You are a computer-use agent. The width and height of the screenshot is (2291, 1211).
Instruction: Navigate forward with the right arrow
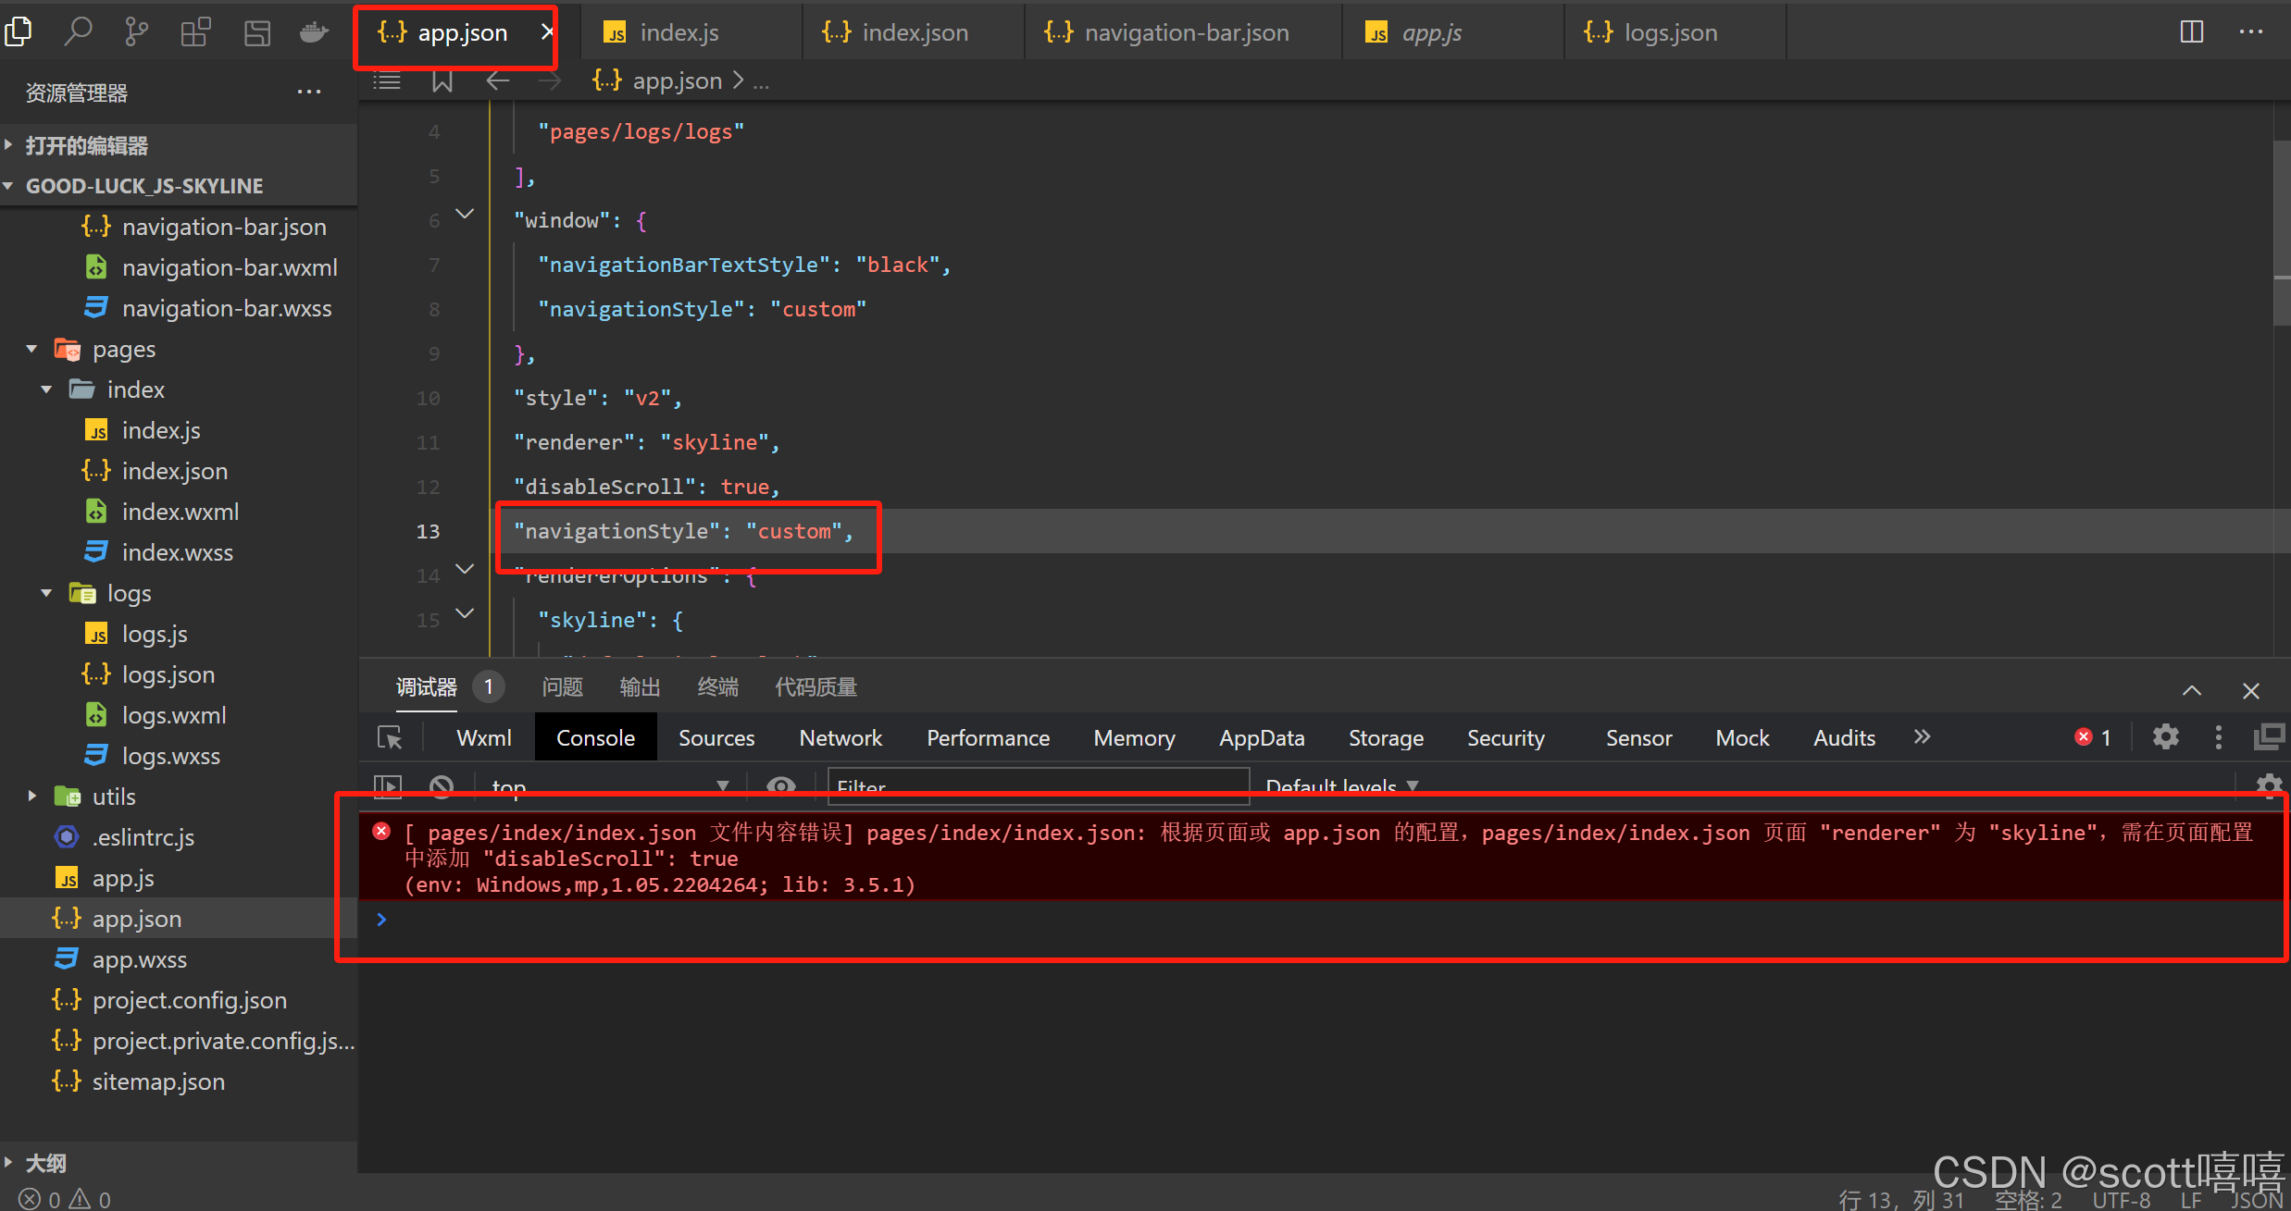click(x=550, y=81)
